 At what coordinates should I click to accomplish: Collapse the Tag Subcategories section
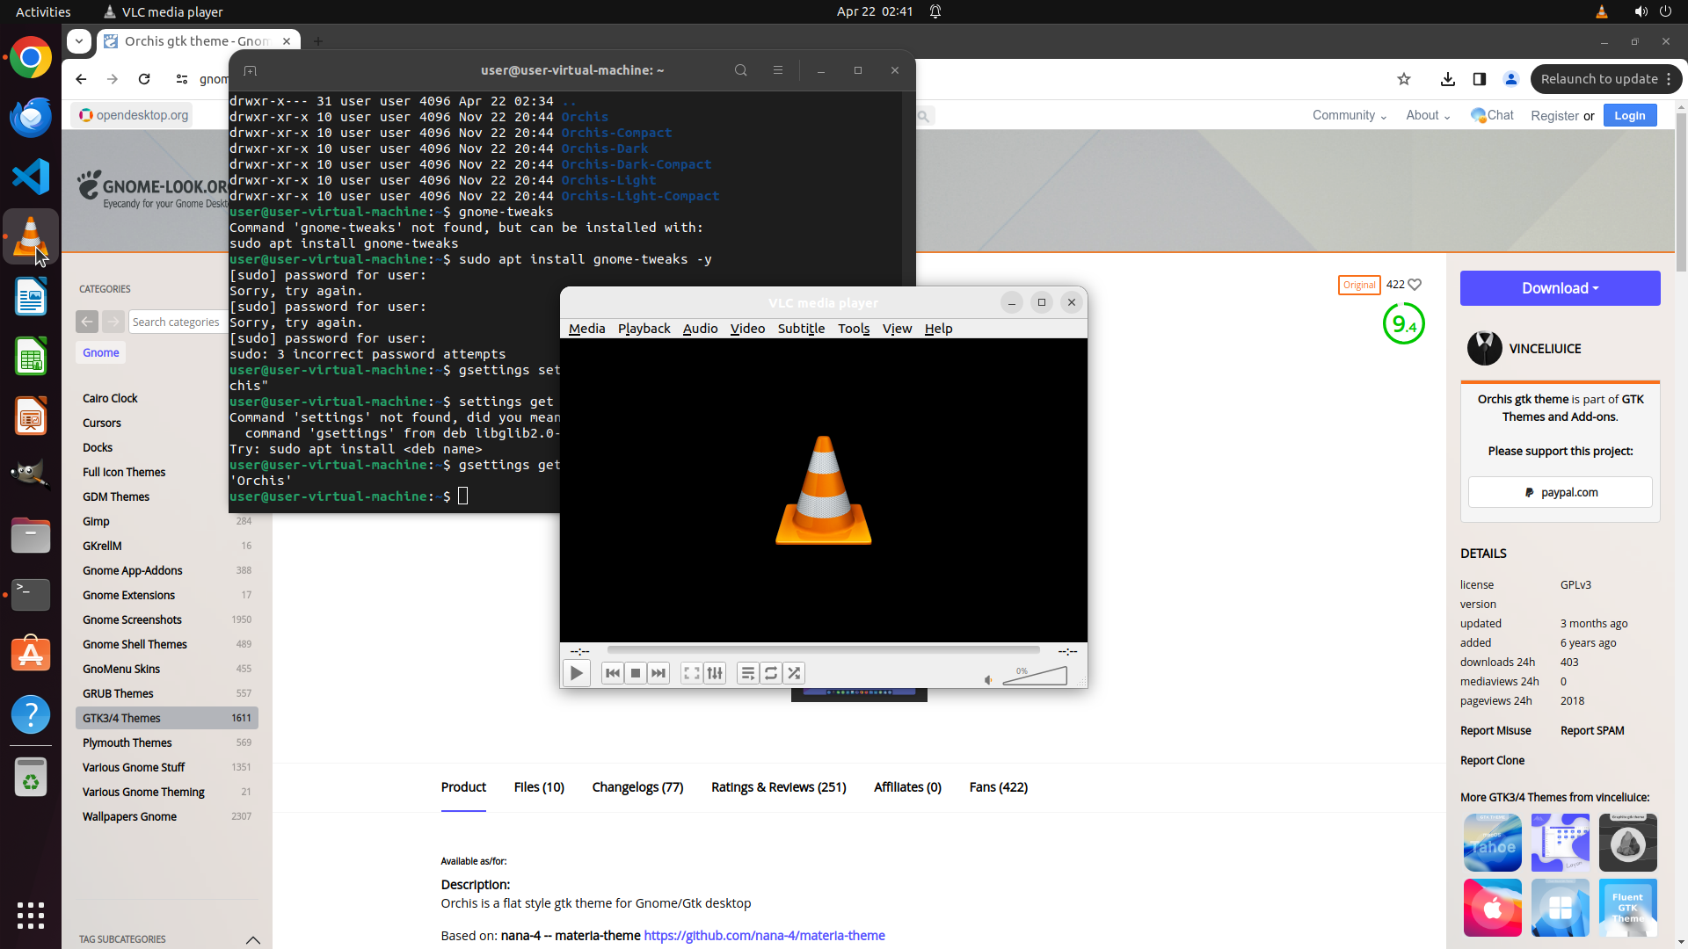click(x=253, y=939)
